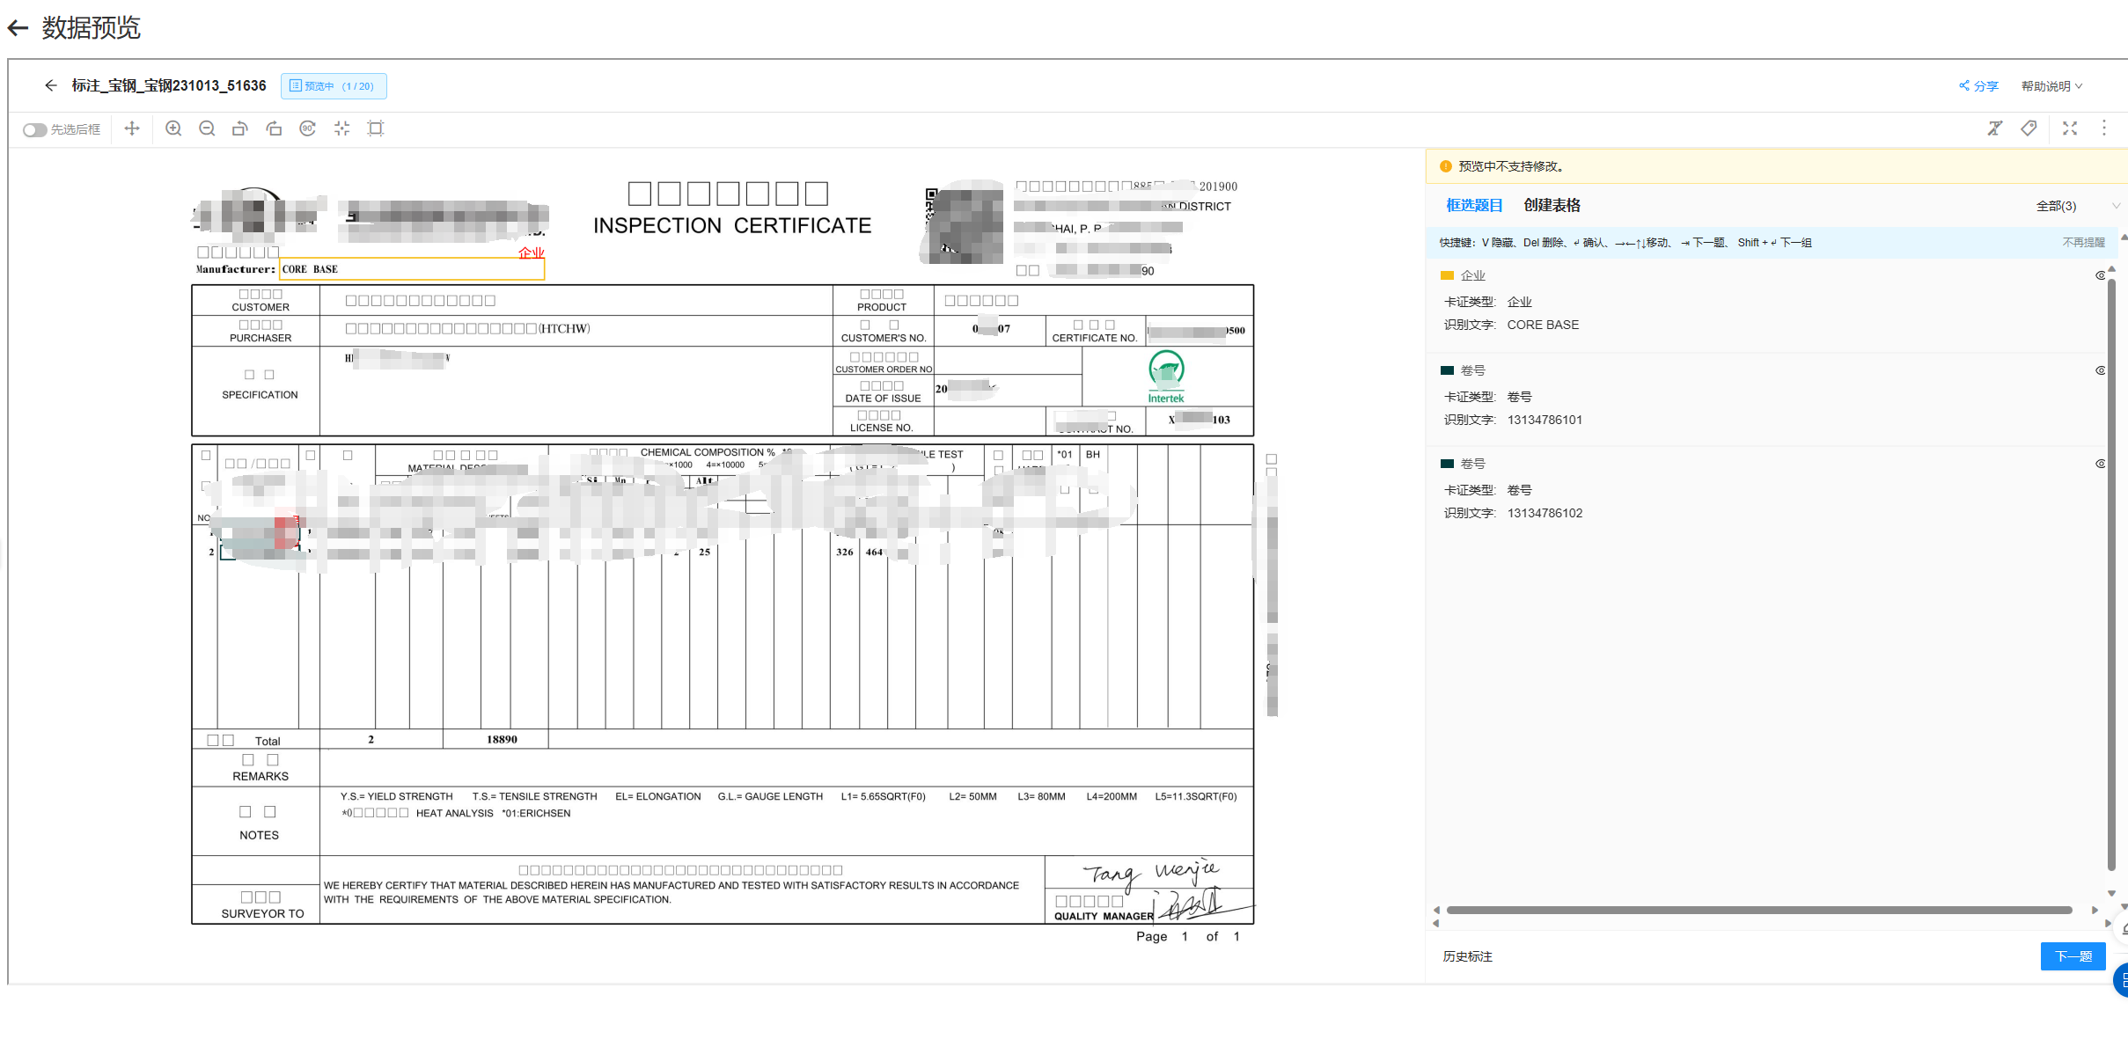Select the recognized text 13134786101
Screen dimensions: 2128x1054
tap(1545, 420)
